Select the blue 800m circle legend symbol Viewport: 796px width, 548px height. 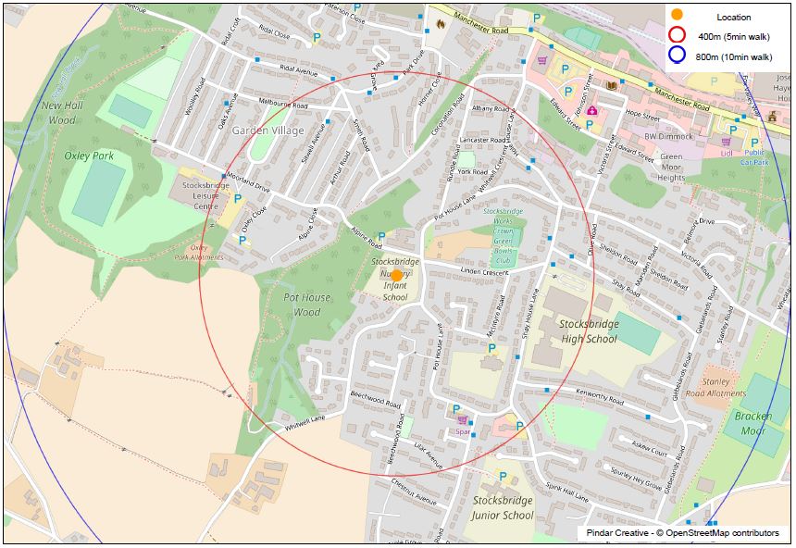[x=678, y=56]
